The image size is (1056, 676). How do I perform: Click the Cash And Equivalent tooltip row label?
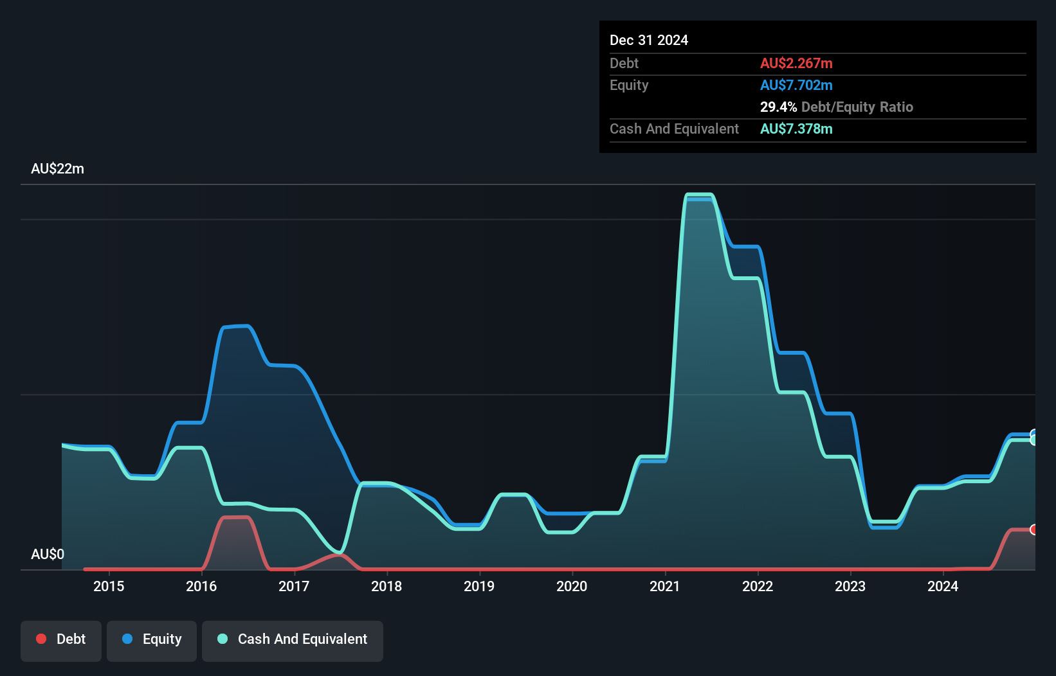674,129
